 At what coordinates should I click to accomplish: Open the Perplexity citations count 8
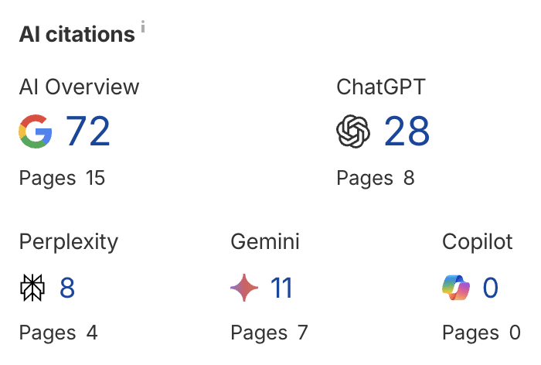click(x=67, y=288)
